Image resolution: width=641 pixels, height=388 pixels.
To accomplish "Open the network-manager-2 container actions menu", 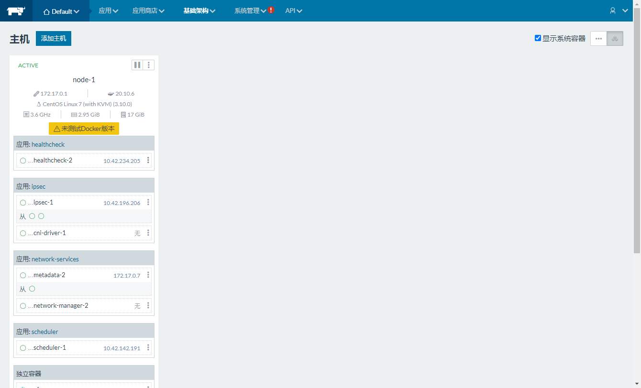I will [148, 306].
